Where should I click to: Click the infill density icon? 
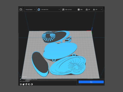coord(79,9)
